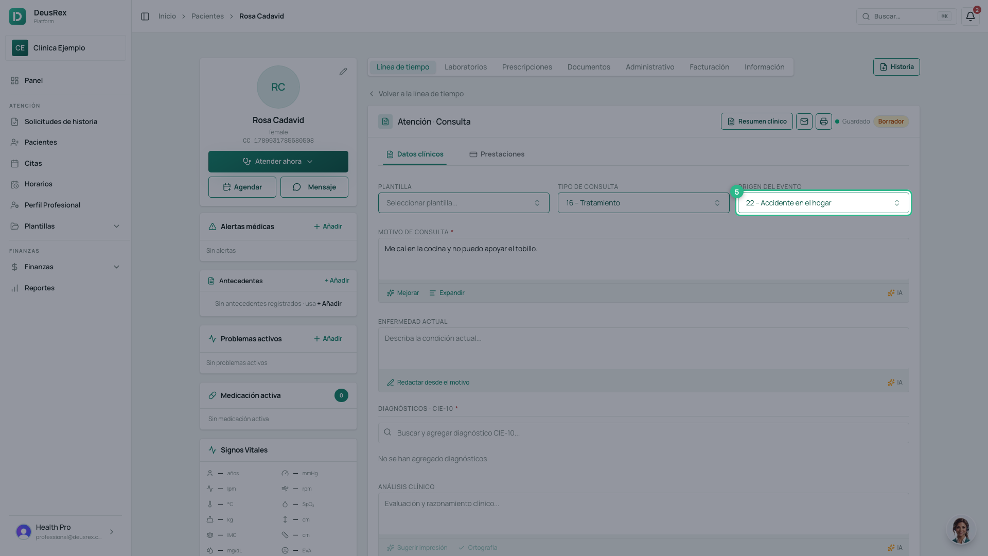The height and width of the screenshot is (556, 988).
Task: Switch to Laboratorios tab
Action: 466,67
